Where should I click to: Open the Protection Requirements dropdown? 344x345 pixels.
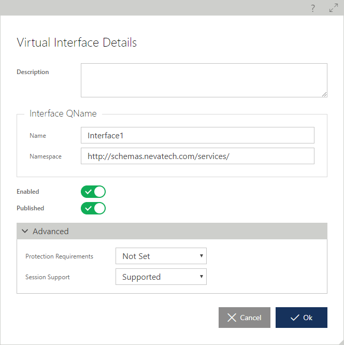tap(161, 256)
